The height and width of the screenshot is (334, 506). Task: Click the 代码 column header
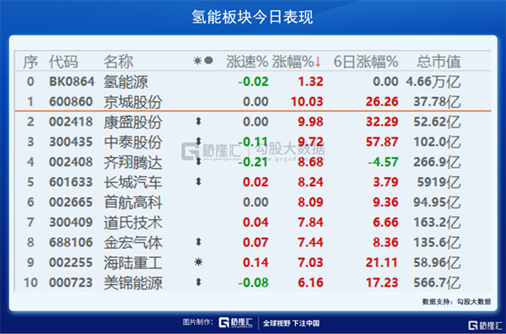click(63, 62)
